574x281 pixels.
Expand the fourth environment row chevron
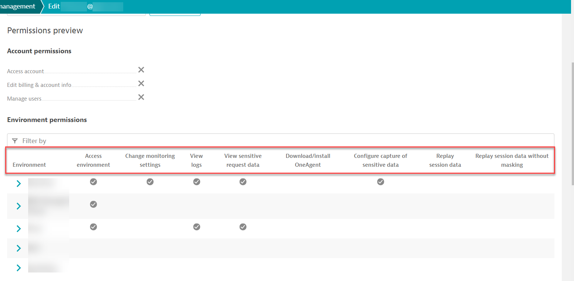(19, 248)
